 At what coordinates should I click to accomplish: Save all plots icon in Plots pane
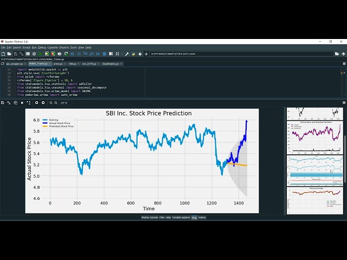coord(9,103)
